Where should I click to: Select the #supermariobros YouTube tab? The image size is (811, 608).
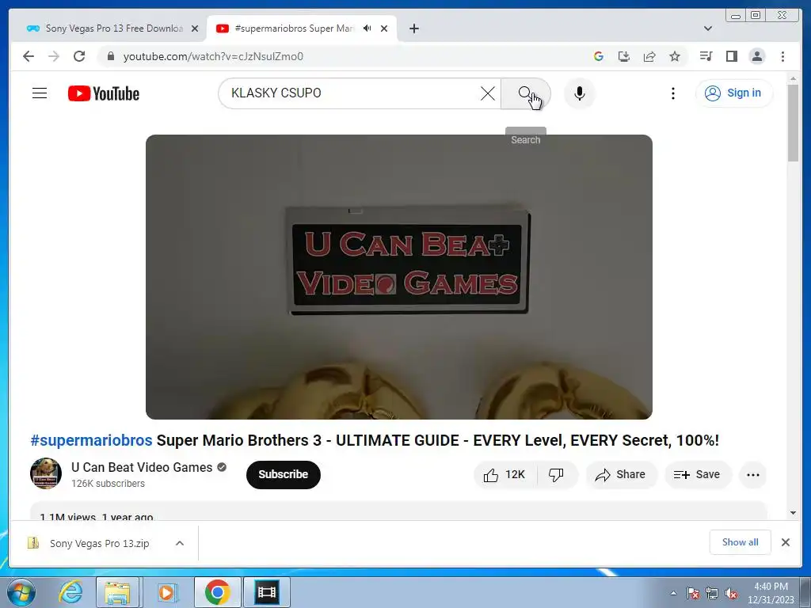coord(294,28)
